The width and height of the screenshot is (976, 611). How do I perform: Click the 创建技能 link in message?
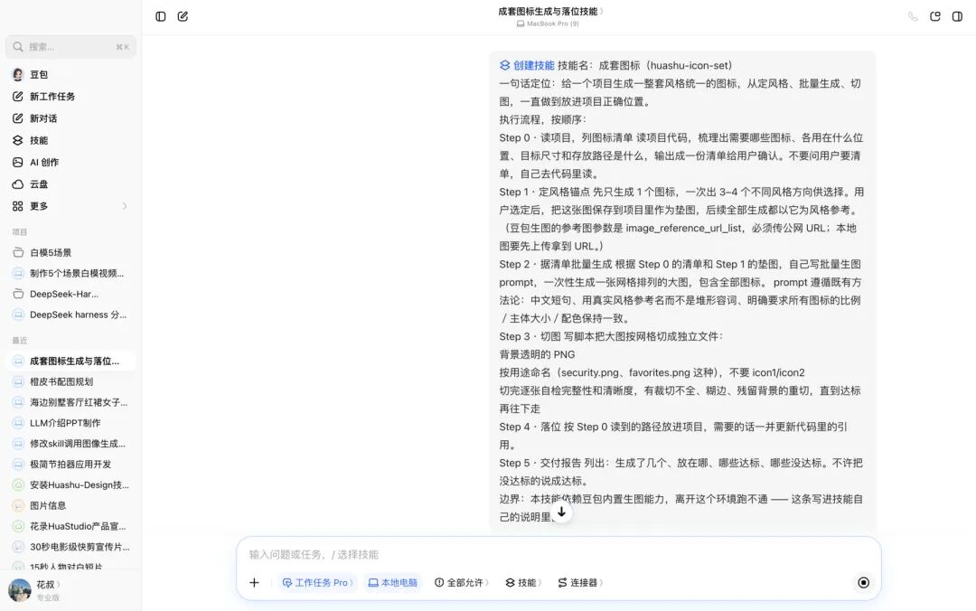point(527,65)
